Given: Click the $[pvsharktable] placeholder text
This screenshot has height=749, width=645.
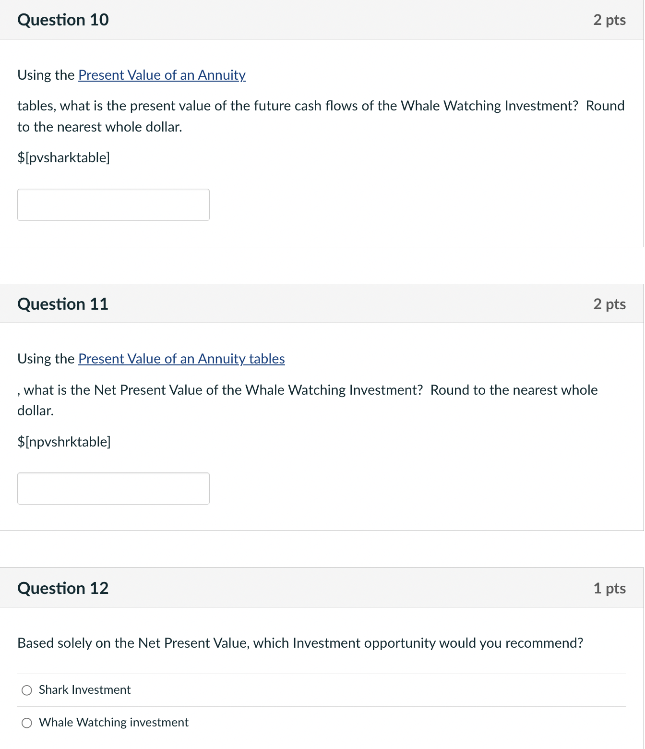Looking at the screenshot, I should click(x=64, y=157).
